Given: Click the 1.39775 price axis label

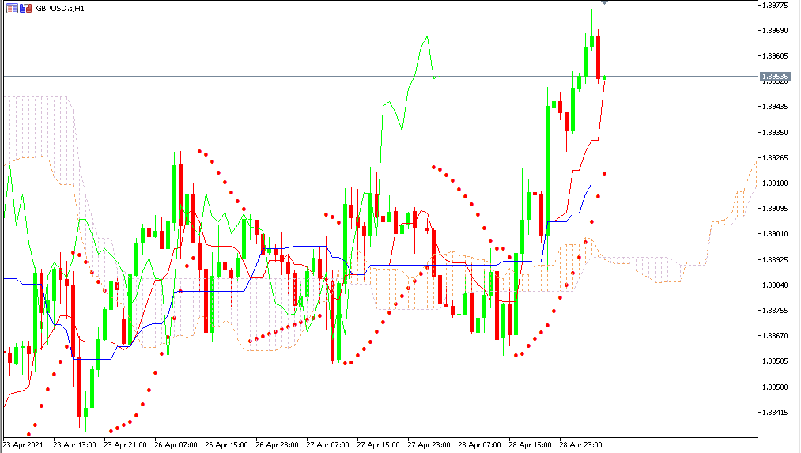Looking at the screenshot, I should pyautogui.click(x=775, y=5).
